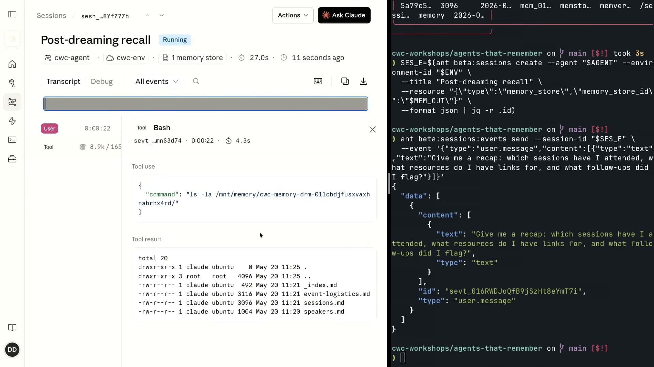Click the Tool use section label
The height and width of the screenshot is (367, 654).
[143, 167]
